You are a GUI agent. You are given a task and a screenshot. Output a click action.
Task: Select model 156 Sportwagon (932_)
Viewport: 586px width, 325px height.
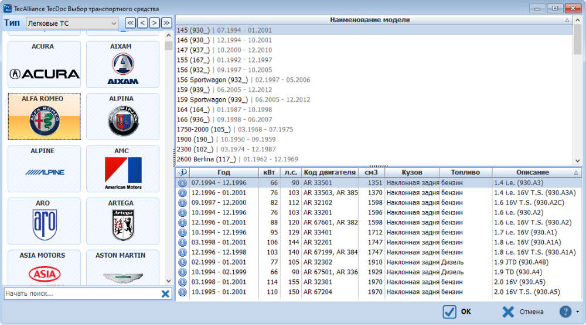pyautogui.click(x=374, y=79)
